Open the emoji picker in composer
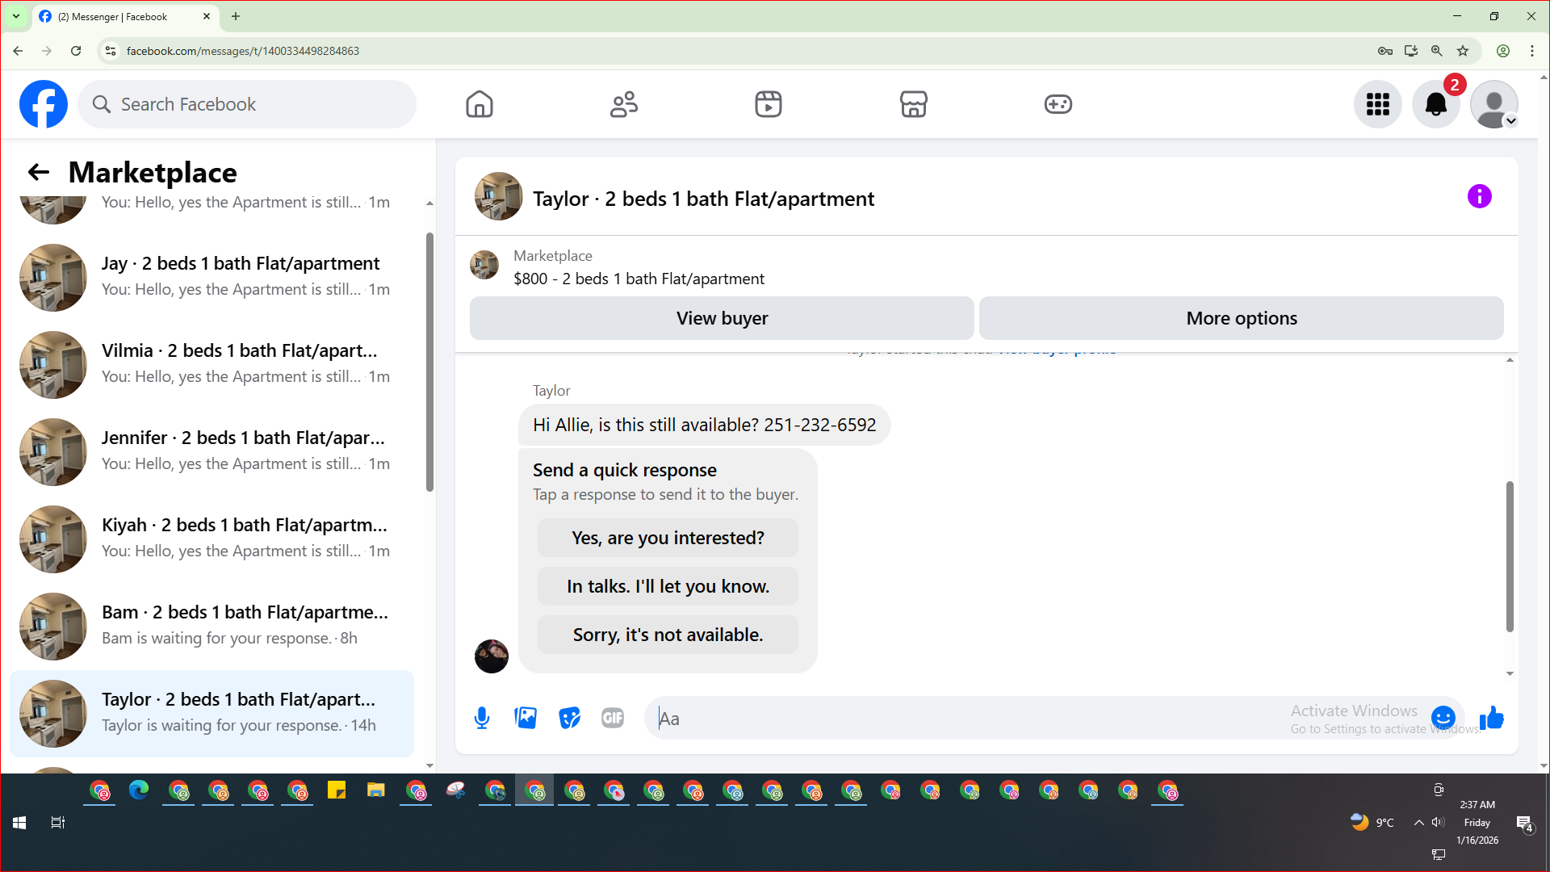Viewport: 1550px width, 872px height. click(x=1443, y=718)
